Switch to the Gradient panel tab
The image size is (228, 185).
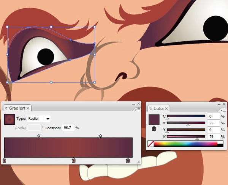17,108
